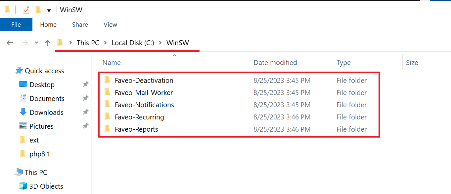
Task: Expand the chevron after Local Disk (C:) in breadcrumb
Action: click(160, 43)
